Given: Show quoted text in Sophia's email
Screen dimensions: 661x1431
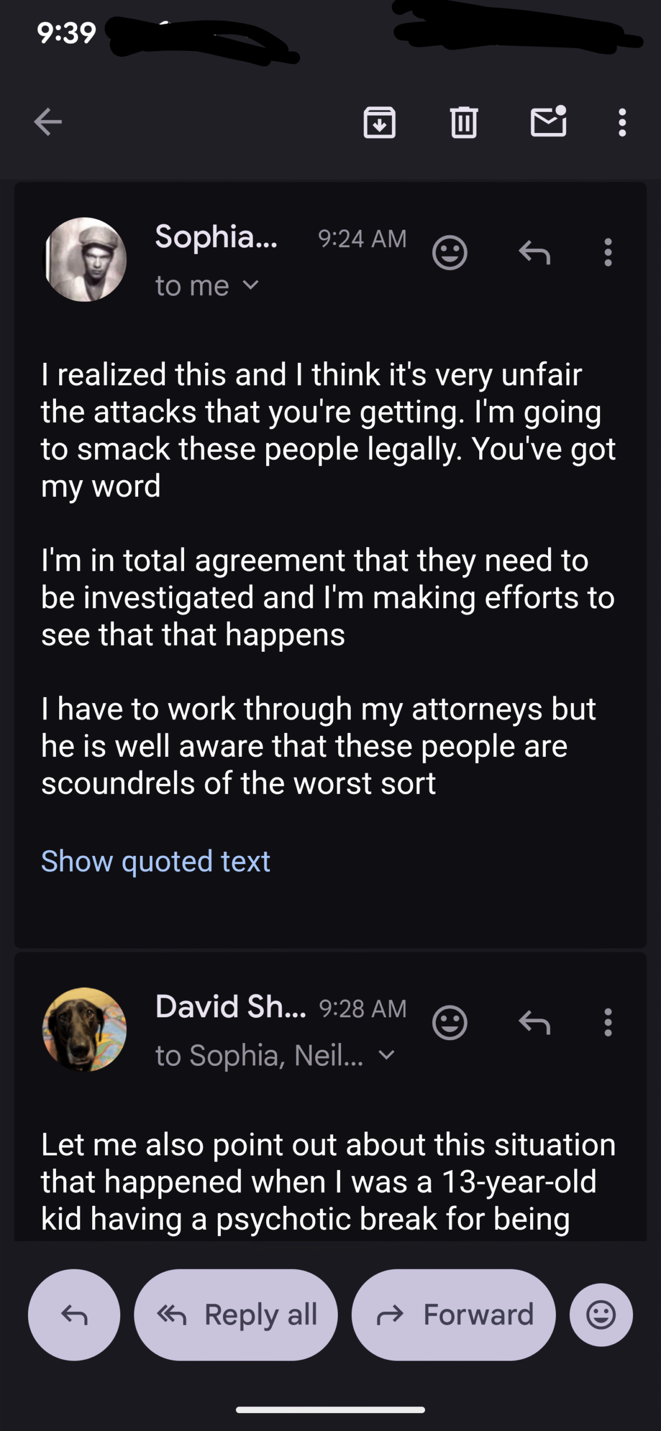Looking at the screenshot, I should (x=155, y=861).
